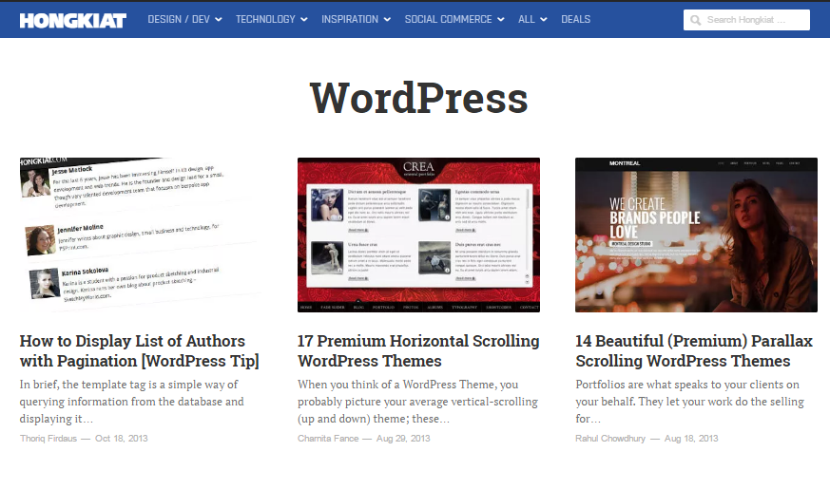Open '14 Beautiful (Premium) Parallax Scrolling' article
830x489 pixels.
694,351
